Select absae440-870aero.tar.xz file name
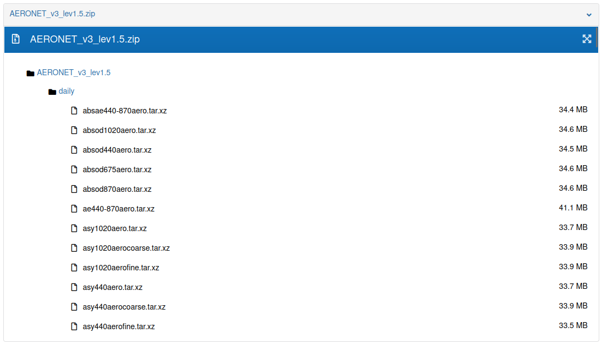This screenshot has width=602, height=345. click(125, 111)
